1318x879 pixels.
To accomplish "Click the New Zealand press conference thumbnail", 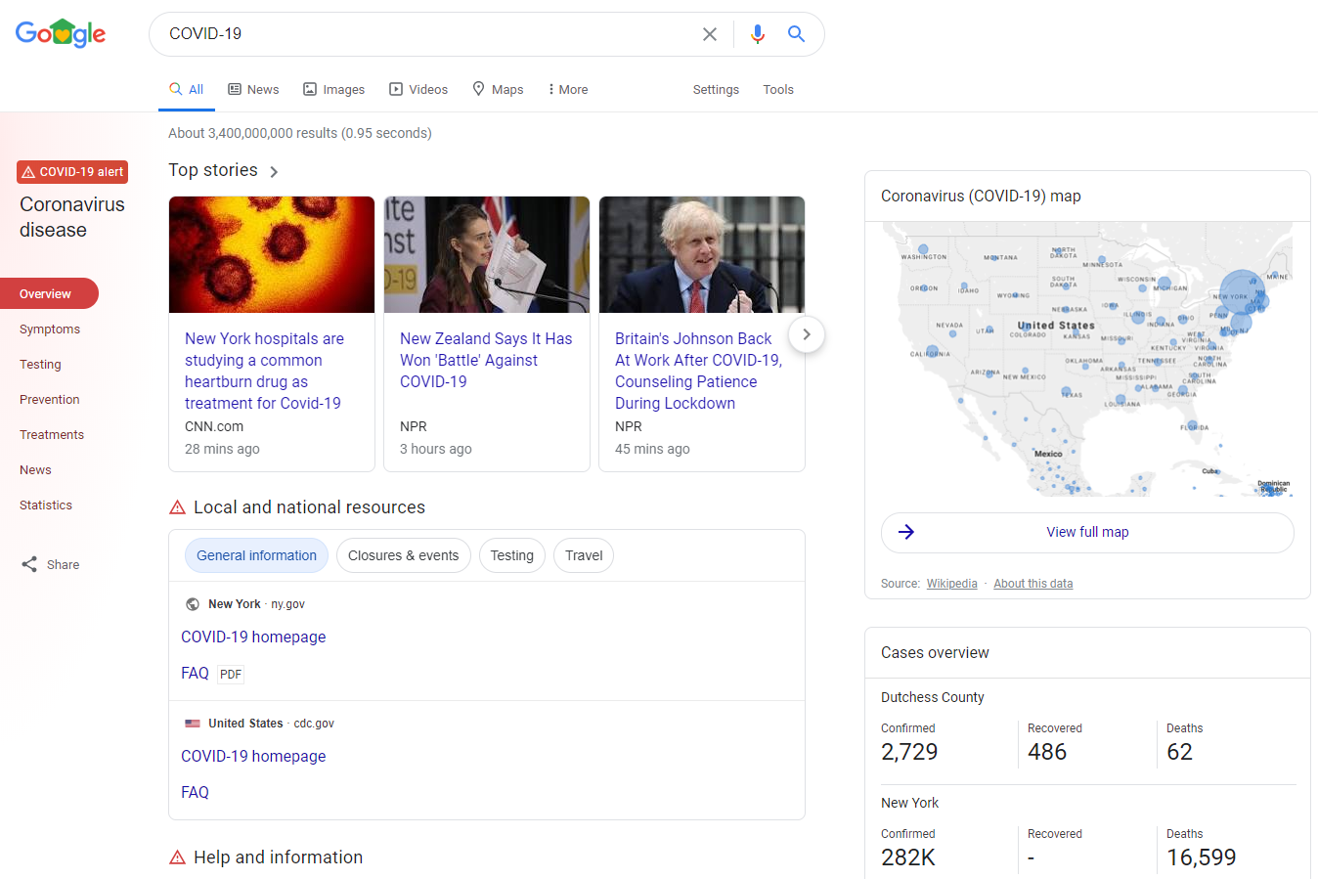I will [487, 255].
